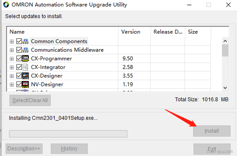Click the list vertical scrollbar thumb
237x156 pixels.
225,50
